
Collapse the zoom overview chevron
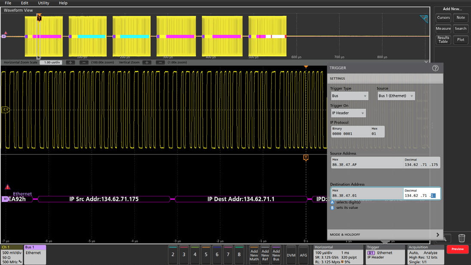426,62
